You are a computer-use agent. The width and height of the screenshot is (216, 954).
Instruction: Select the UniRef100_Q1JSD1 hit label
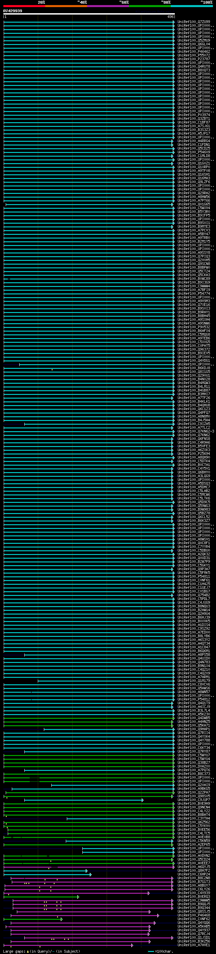pyautogui.click(x=194, y=938)
